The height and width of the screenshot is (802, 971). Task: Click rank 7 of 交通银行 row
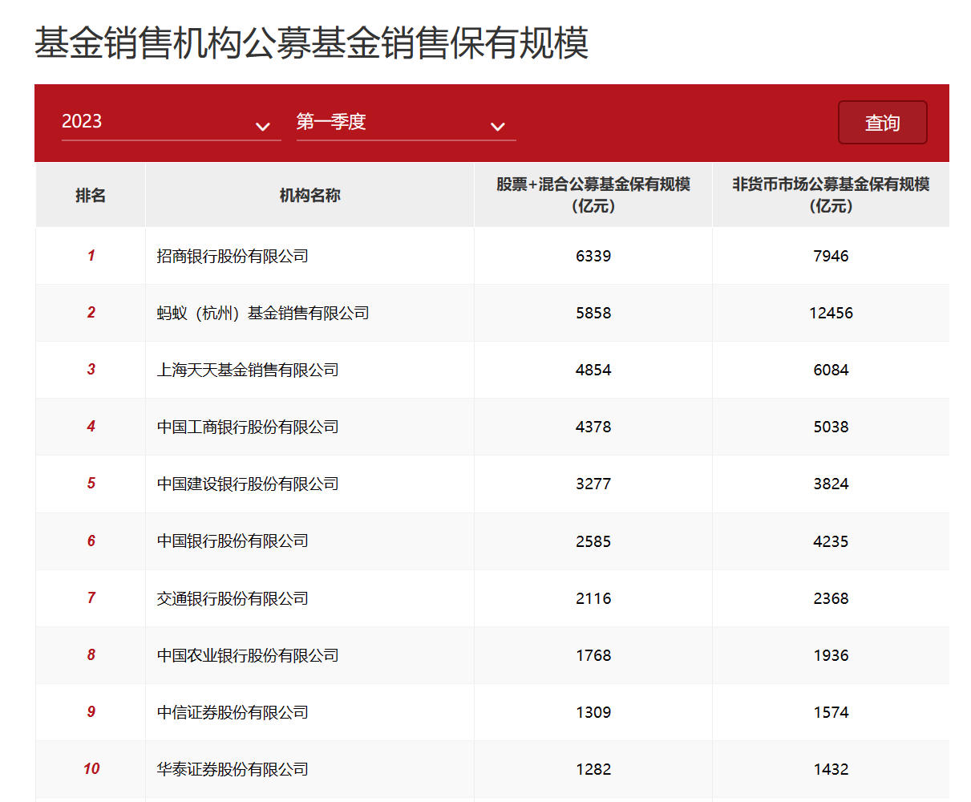click(91, 598)
